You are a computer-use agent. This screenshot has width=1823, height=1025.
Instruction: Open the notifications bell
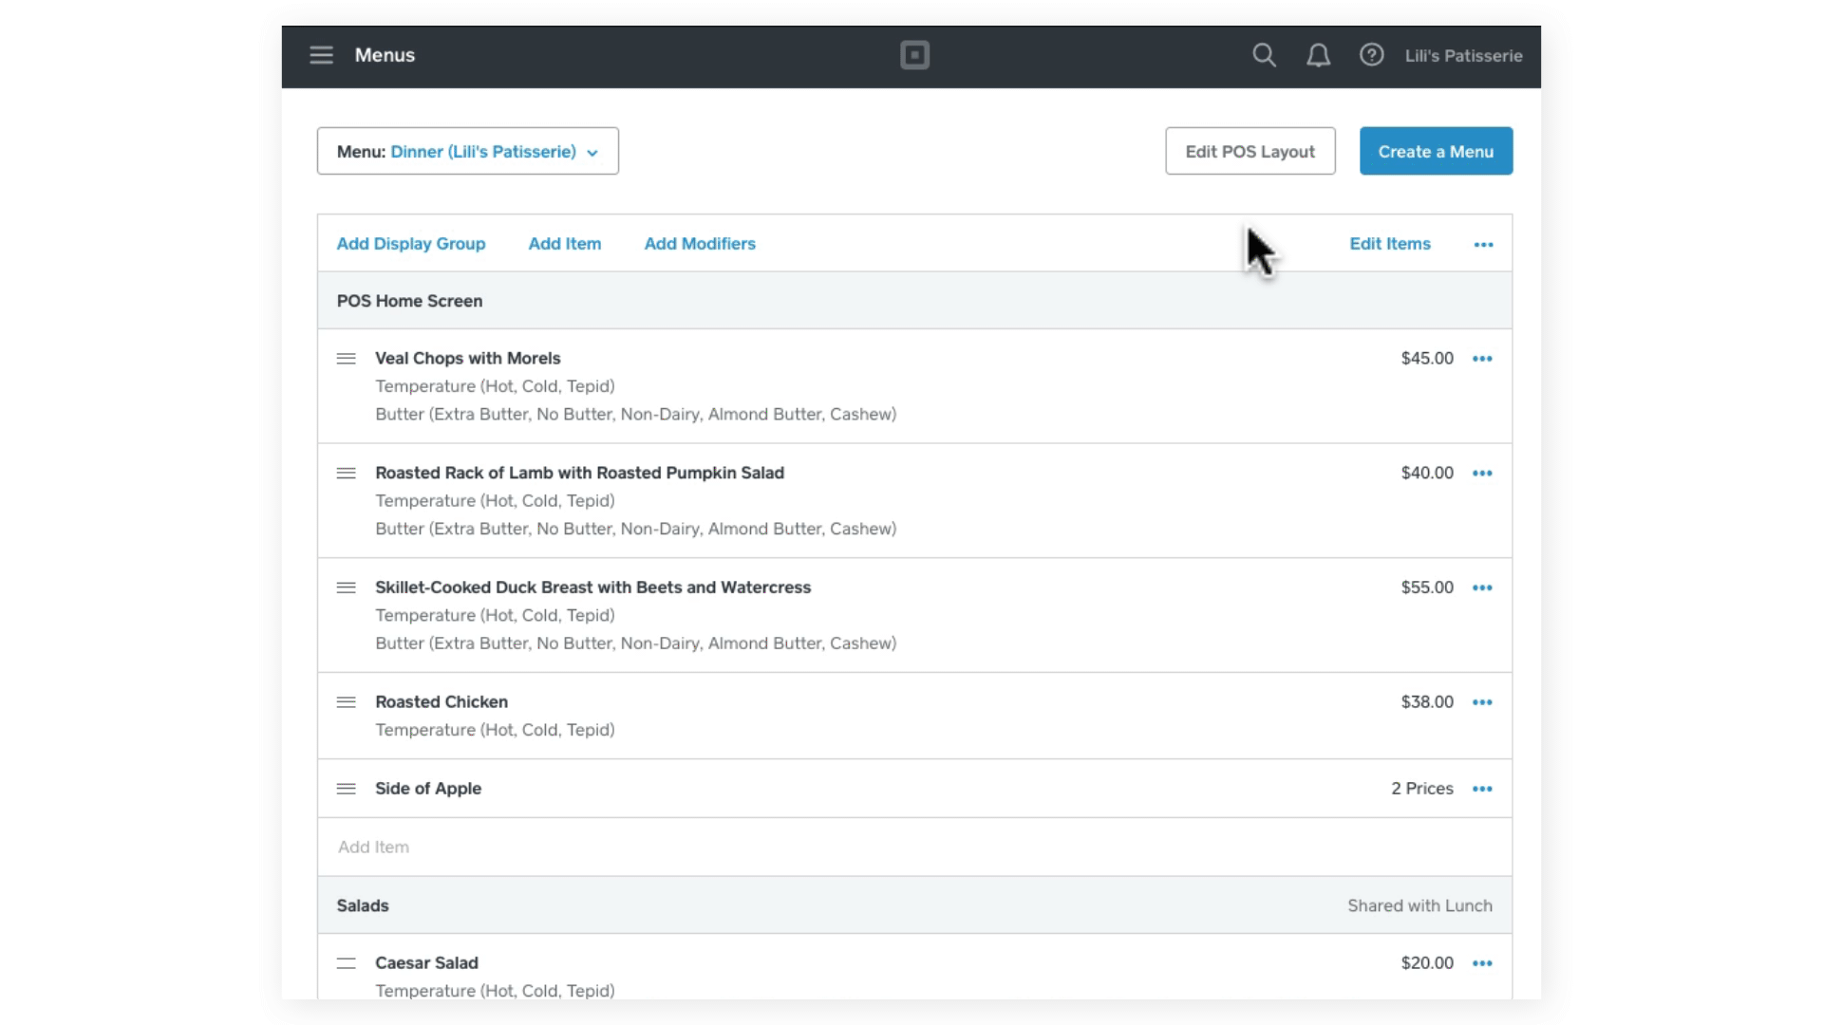click(1318, 55)
